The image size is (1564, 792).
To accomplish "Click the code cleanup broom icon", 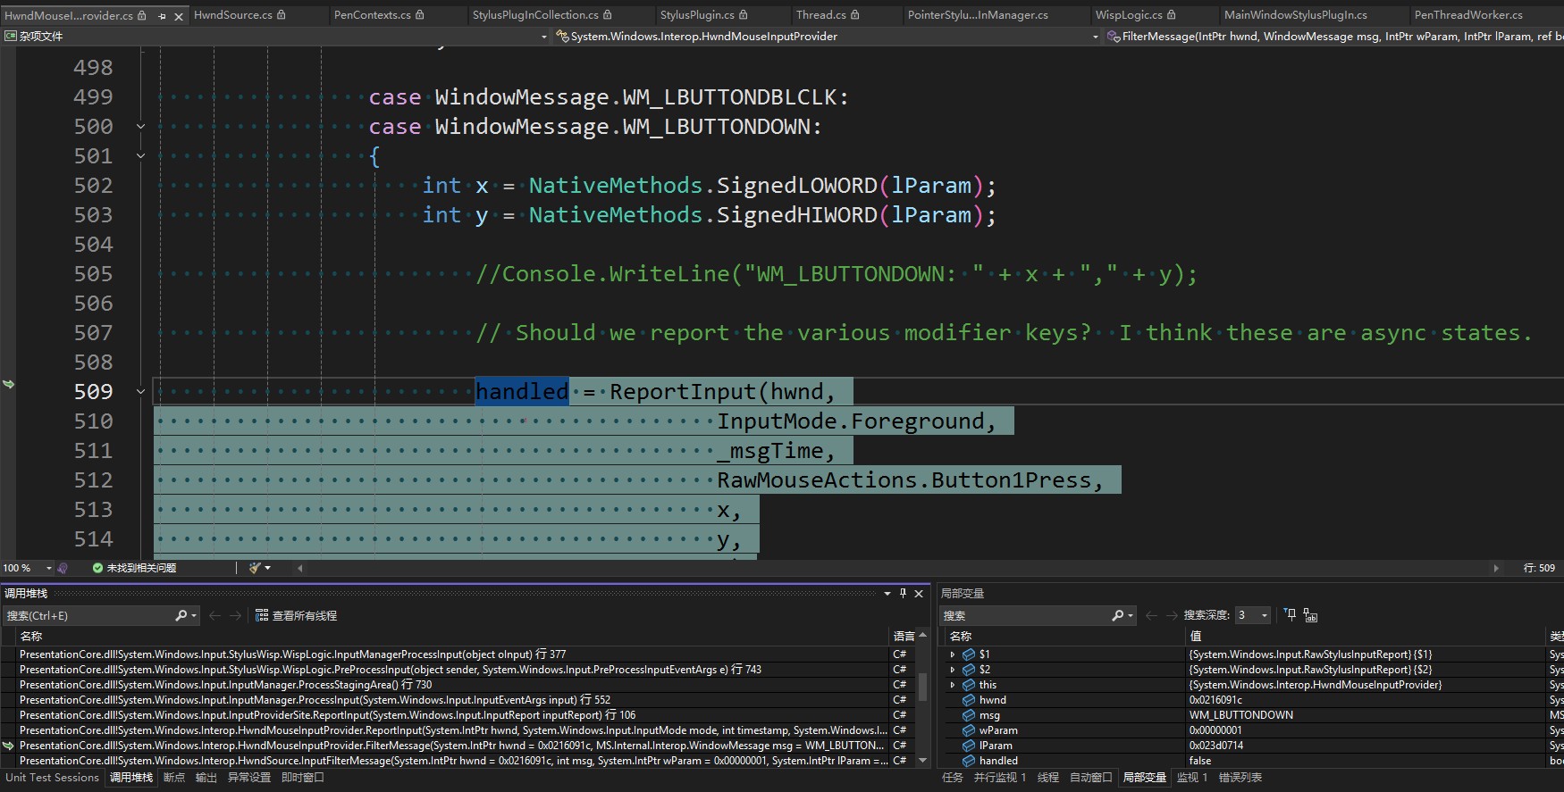I will click(256, 568).
